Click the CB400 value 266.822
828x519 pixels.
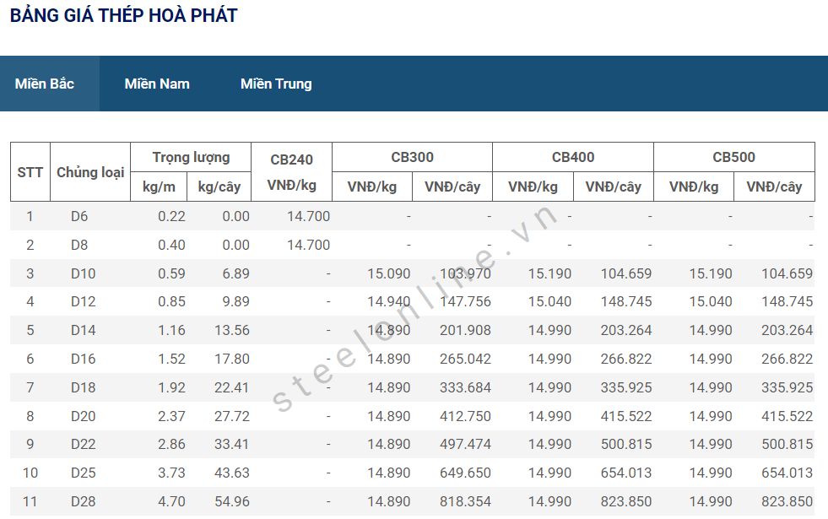pos(626,359)
